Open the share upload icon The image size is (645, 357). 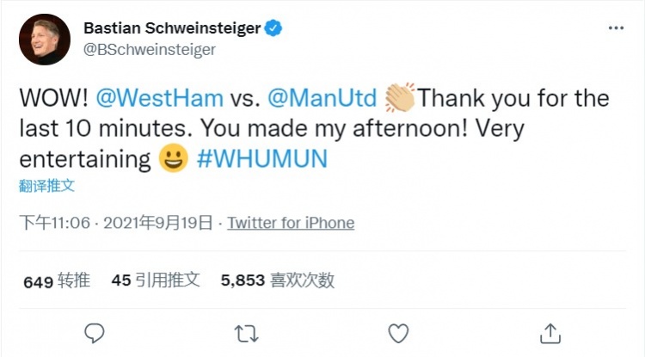tap(550, 333)
